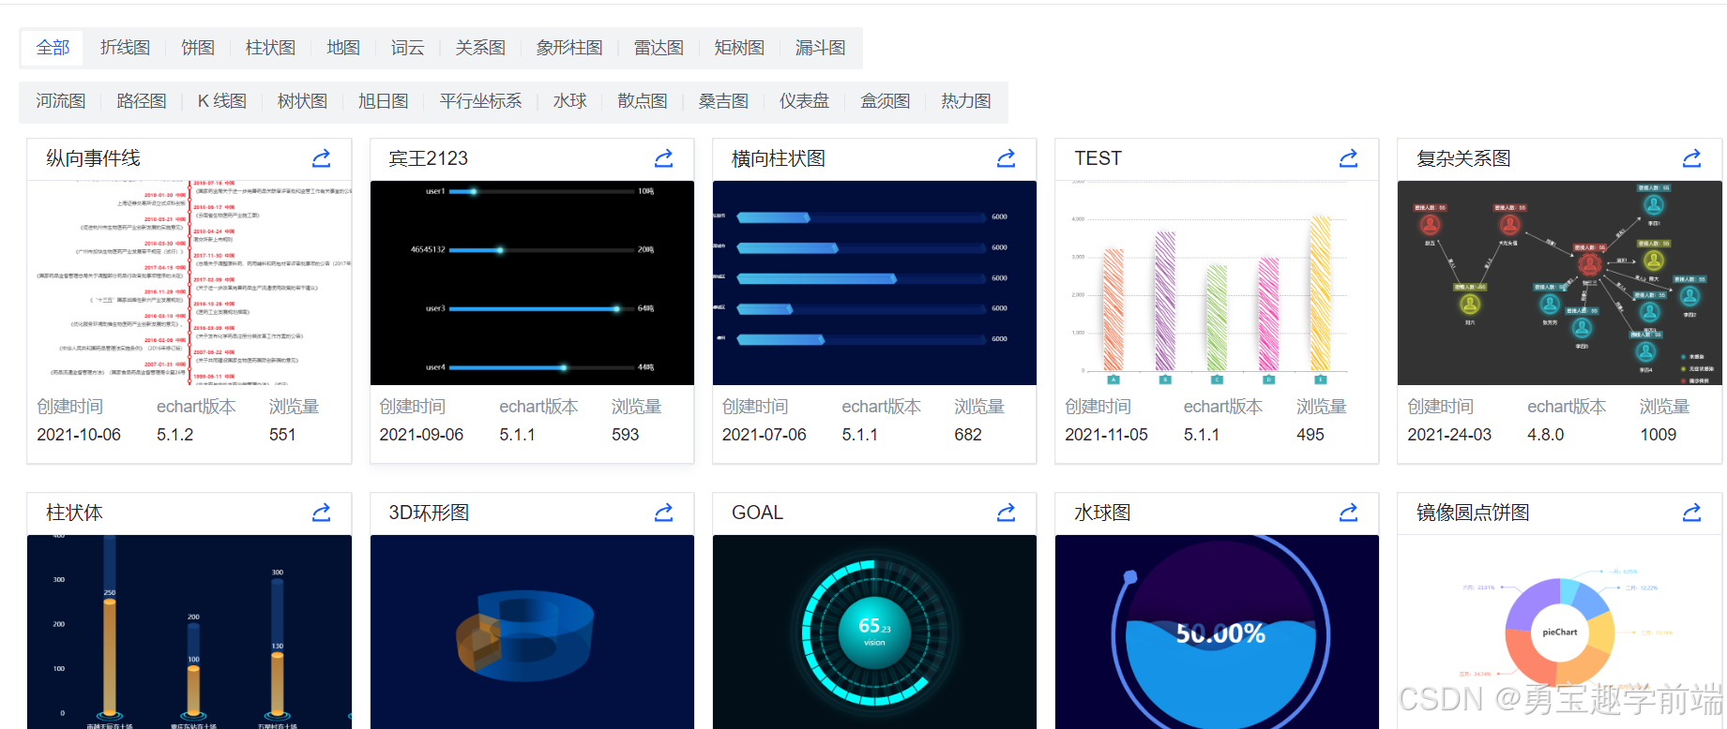Click share icon on GOAL card
Viewport: 1727px width, 729px height.
point(1006,513)
